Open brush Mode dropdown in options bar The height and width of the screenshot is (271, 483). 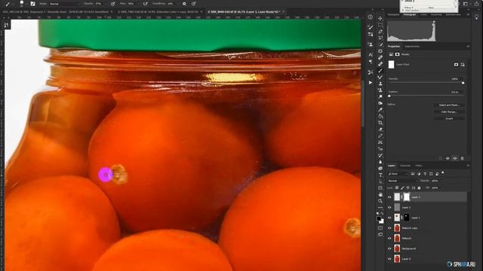[65, 4]
